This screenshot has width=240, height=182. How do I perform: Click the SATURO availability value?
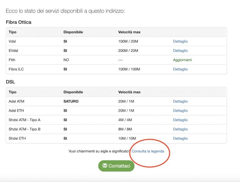(x=71, y=101)
